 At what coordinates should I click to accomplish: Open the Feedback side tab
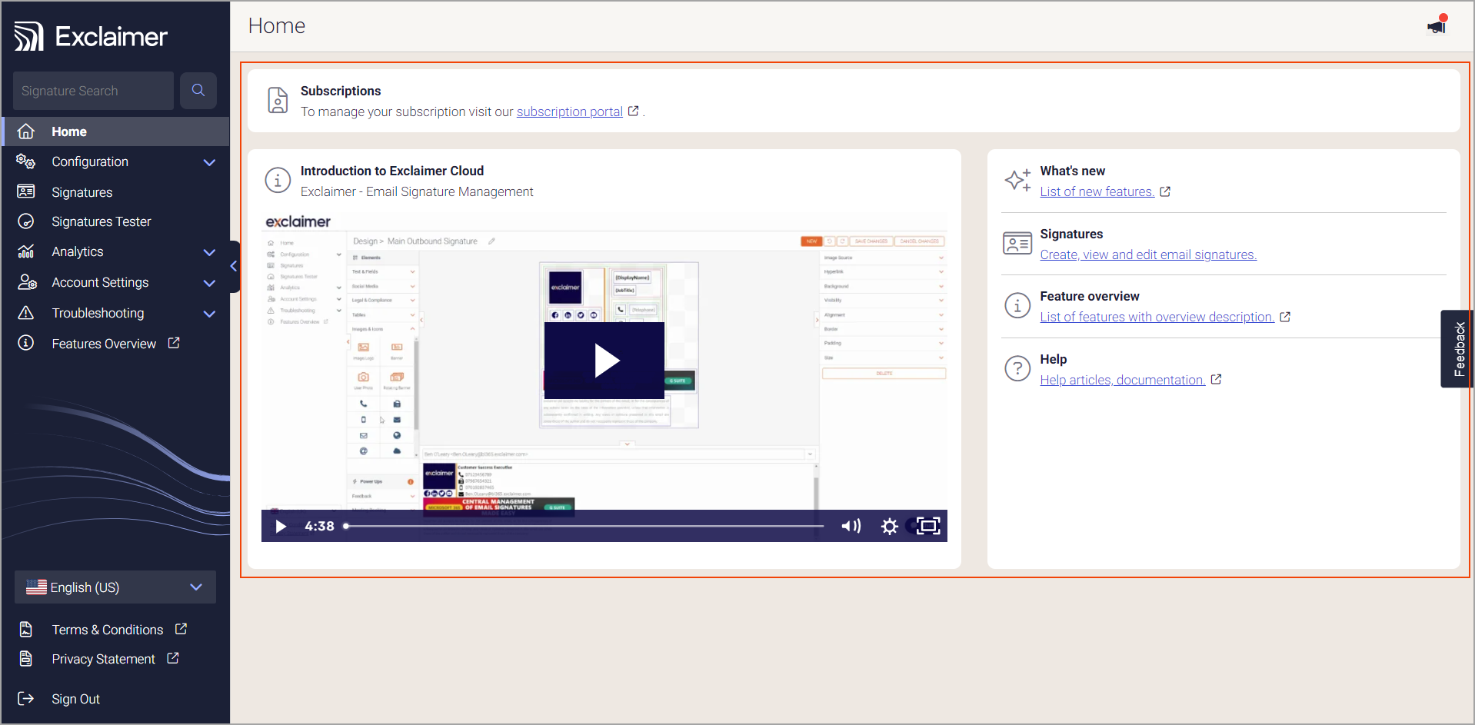tap(1458, 349)
